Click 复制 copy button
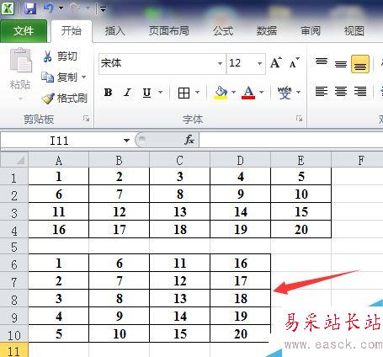 click(x=59, y=77)
